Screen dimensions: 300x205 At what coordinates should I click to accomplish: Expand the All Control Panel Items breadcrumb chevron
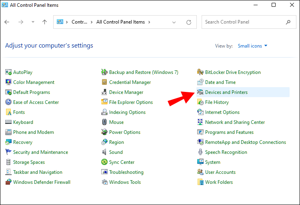coord(149,22)
